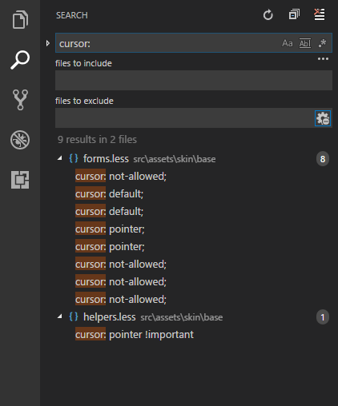This screenshot has width=338, height=406.
Task: Toggle Match Case option
Action: coord(288,43)
